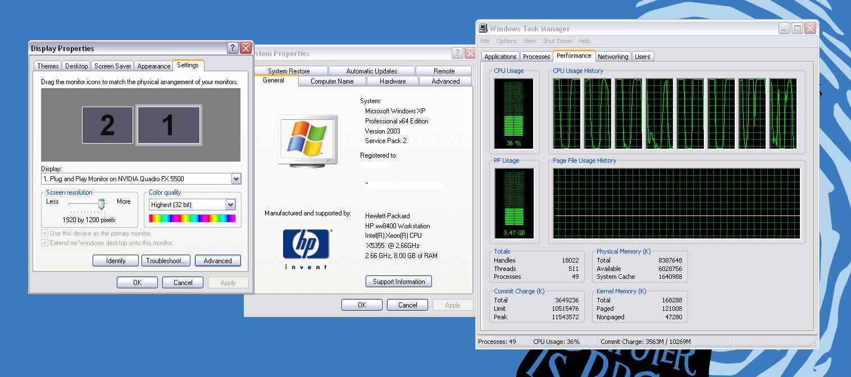Open Task Manager View menu
Screen dimensions: 851x377
click(530, 41)
